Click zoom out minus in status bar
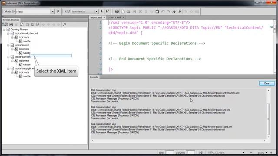 [x=251, y=153]
